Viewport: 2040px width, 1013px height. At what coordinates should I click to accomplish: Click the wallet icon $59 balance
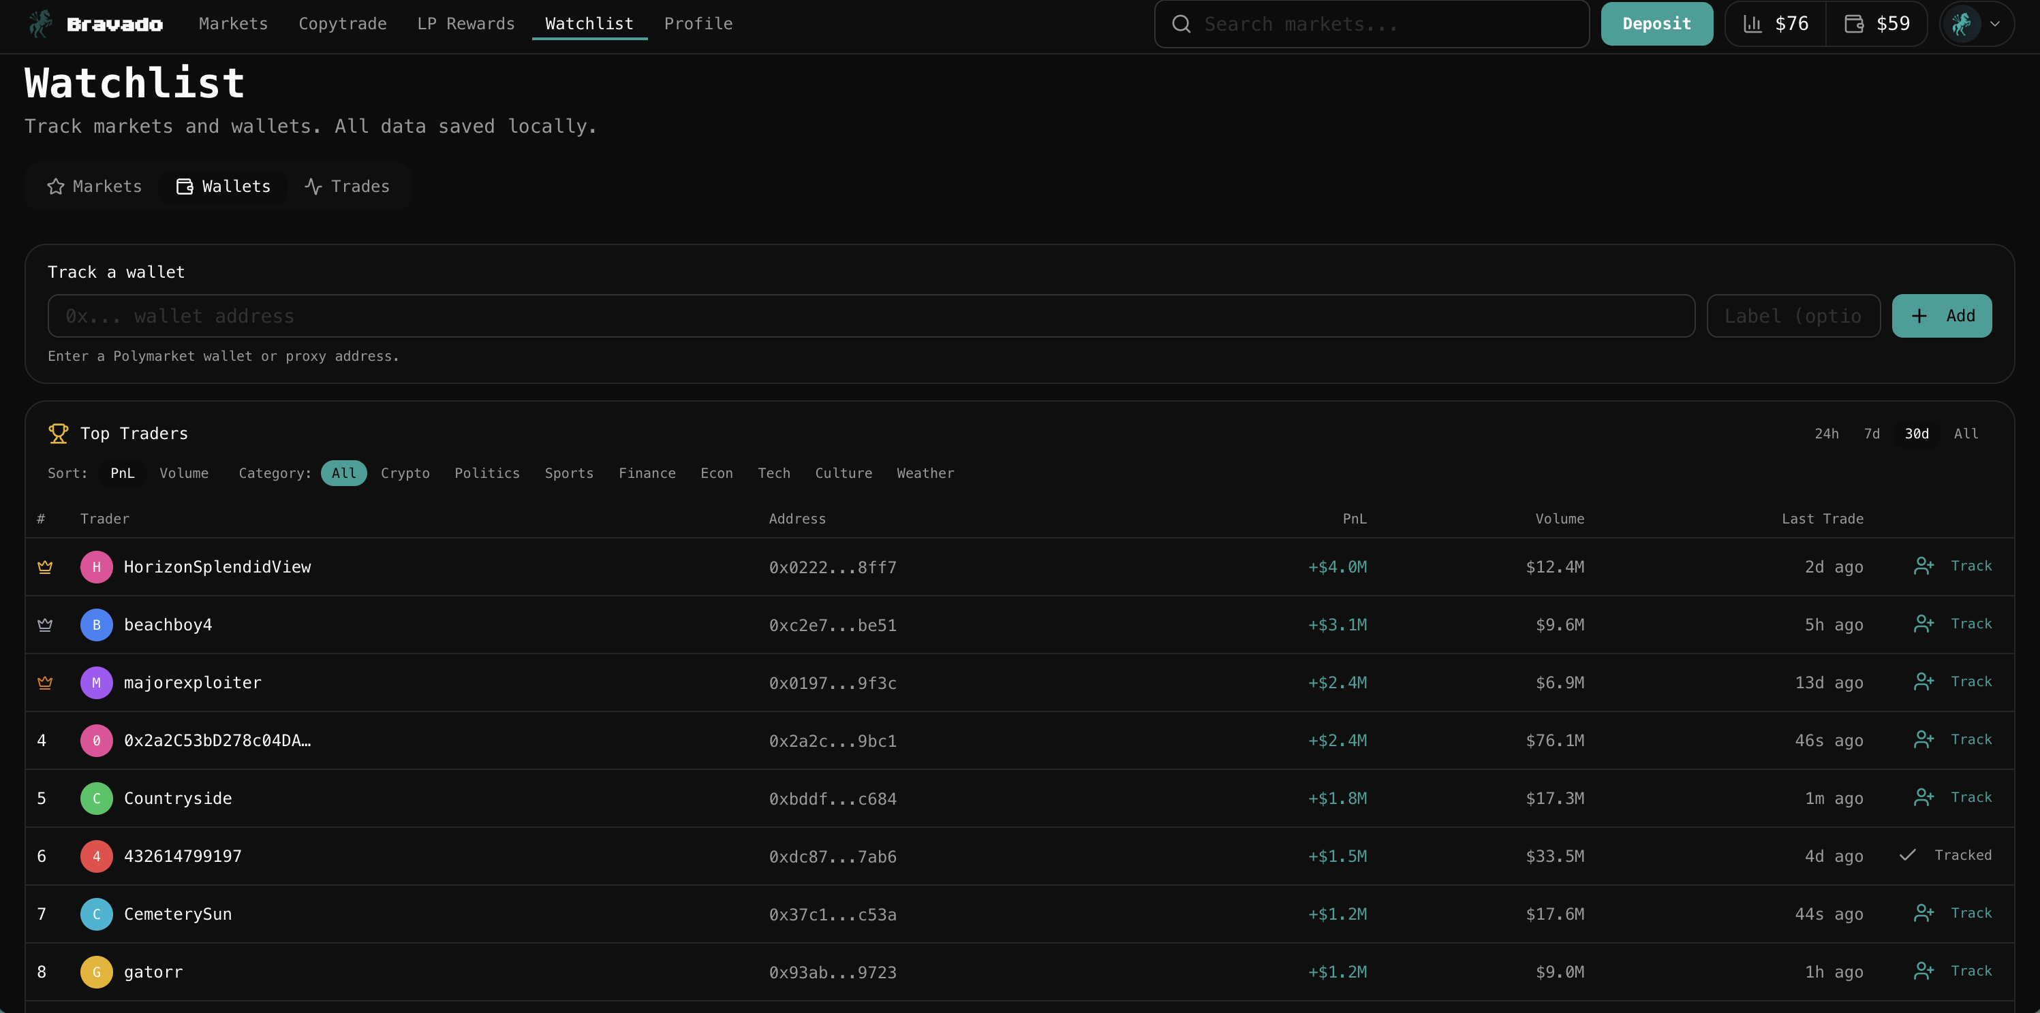[x=1877, y=24]
